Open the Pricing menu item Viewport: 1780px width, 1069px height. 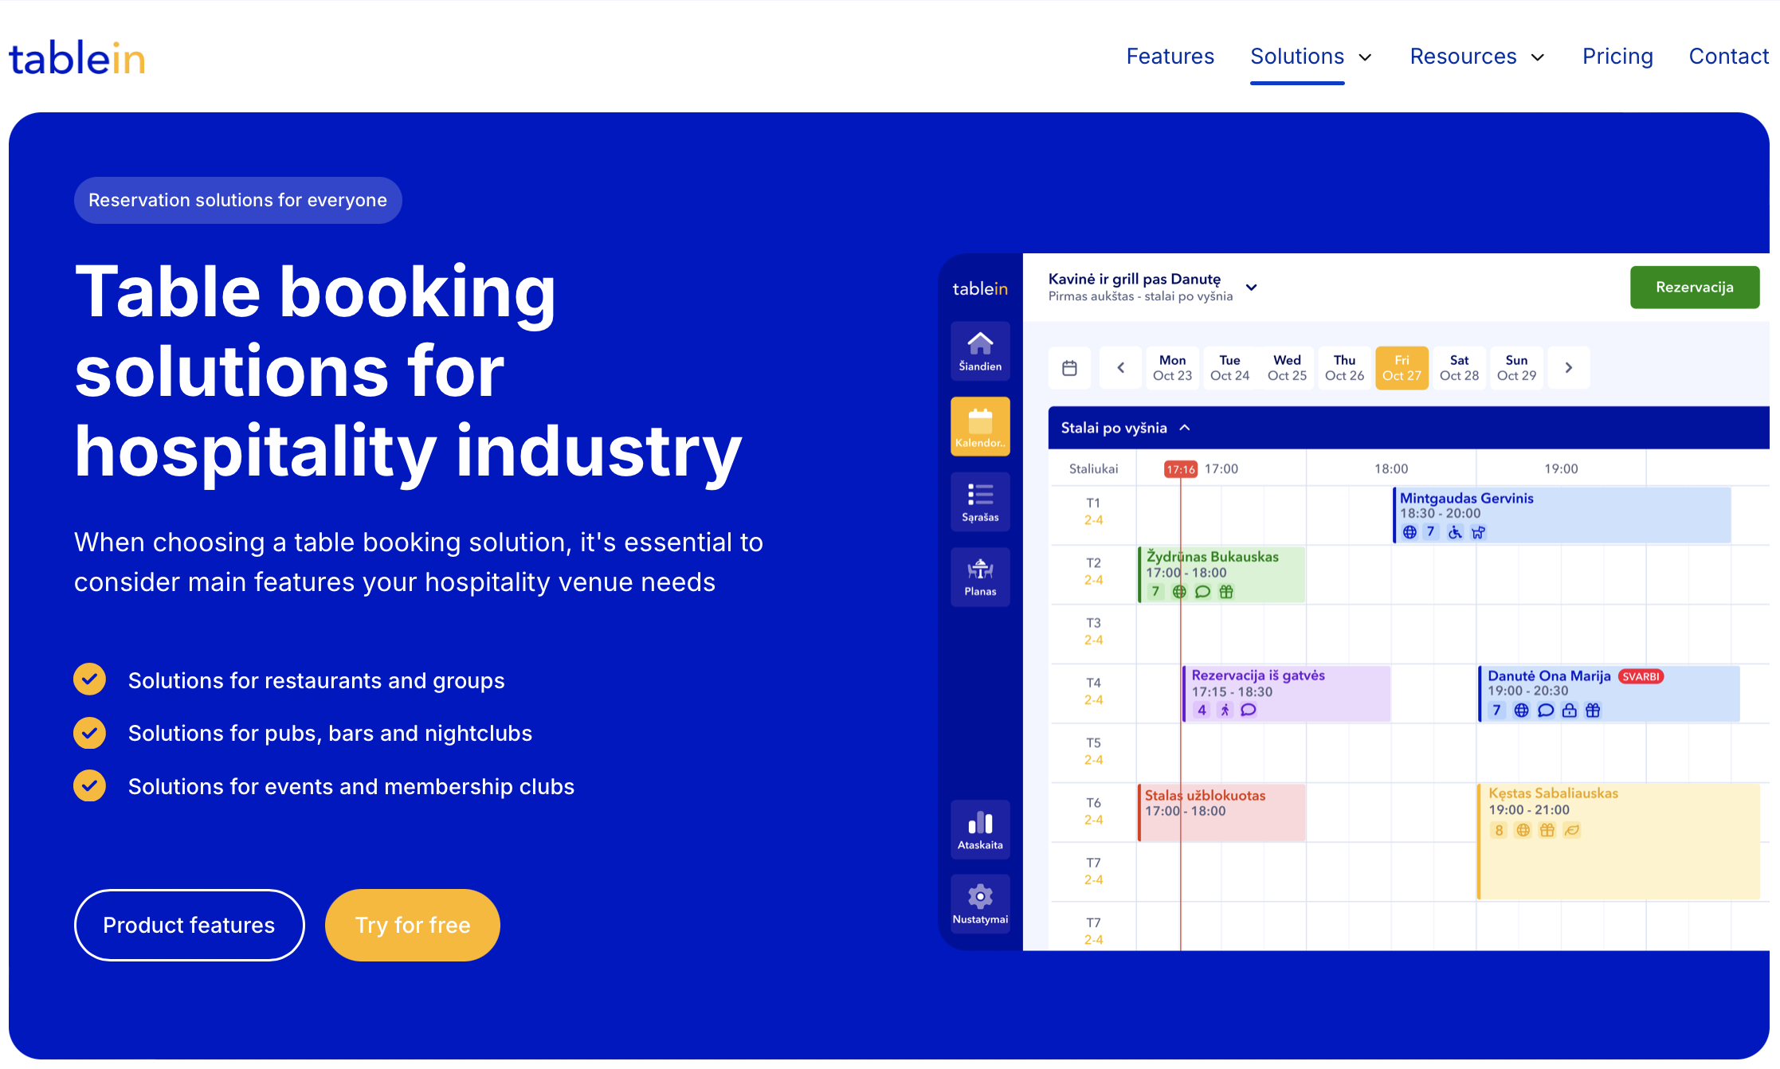pos(1617,57)
